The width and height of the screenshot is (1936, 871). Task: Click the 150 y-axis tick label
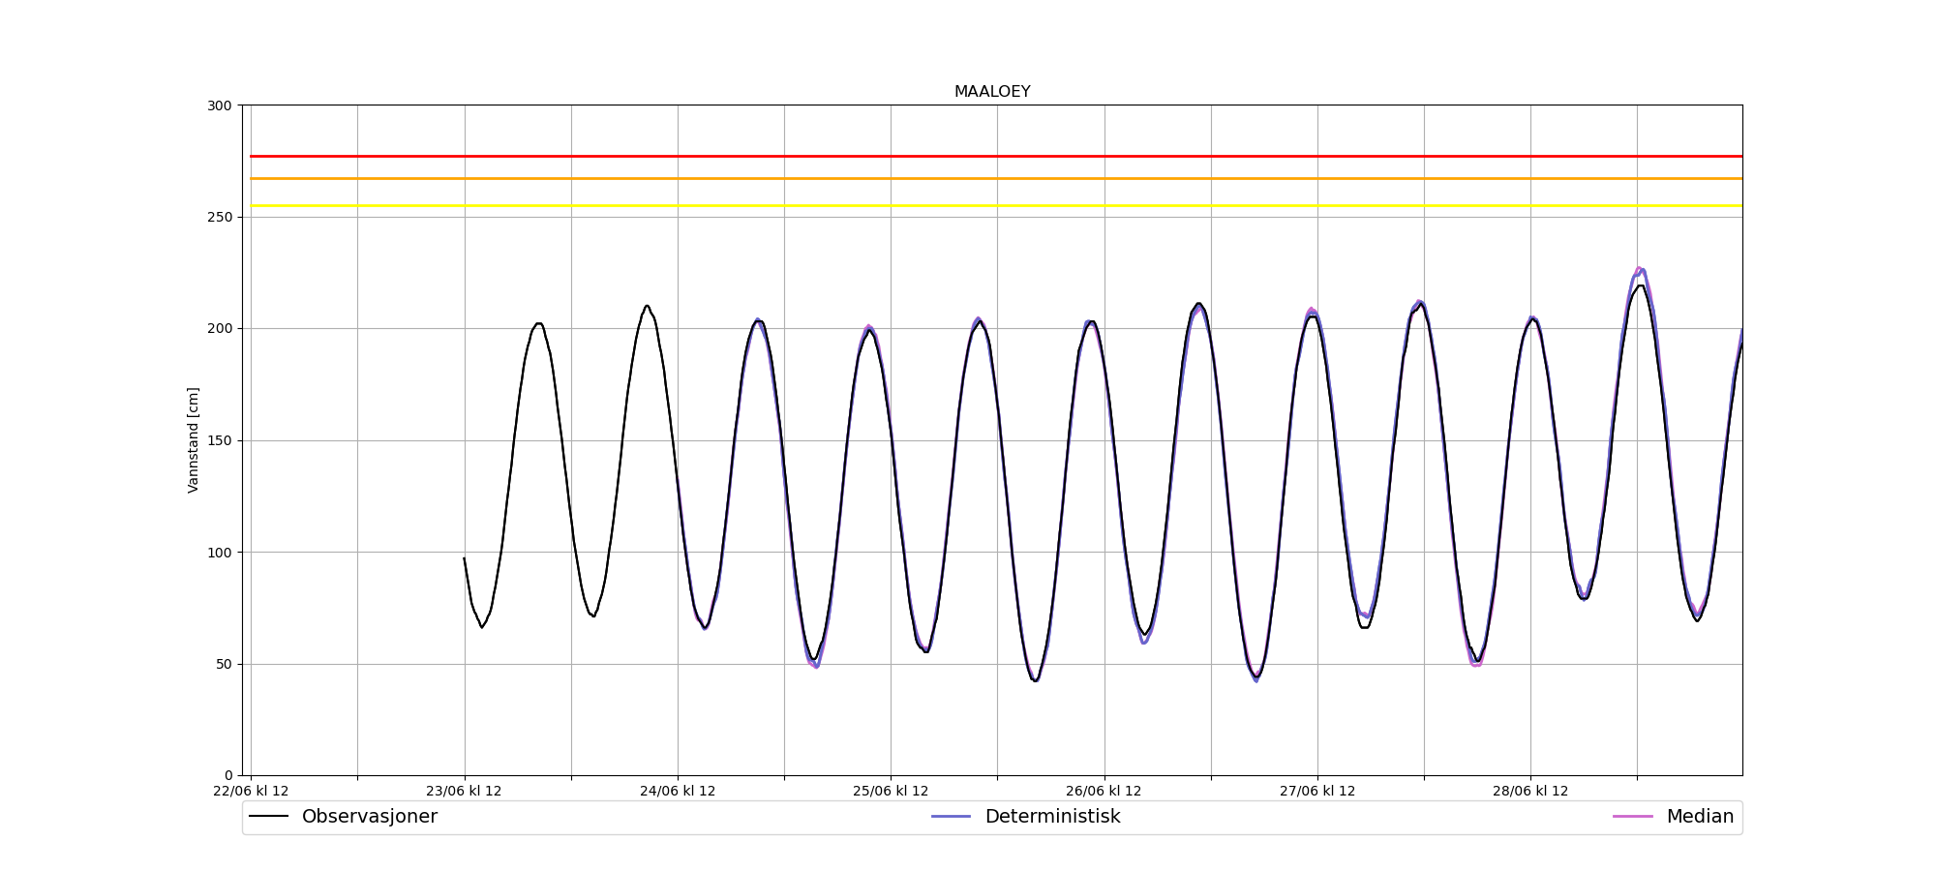pos(221,440)
